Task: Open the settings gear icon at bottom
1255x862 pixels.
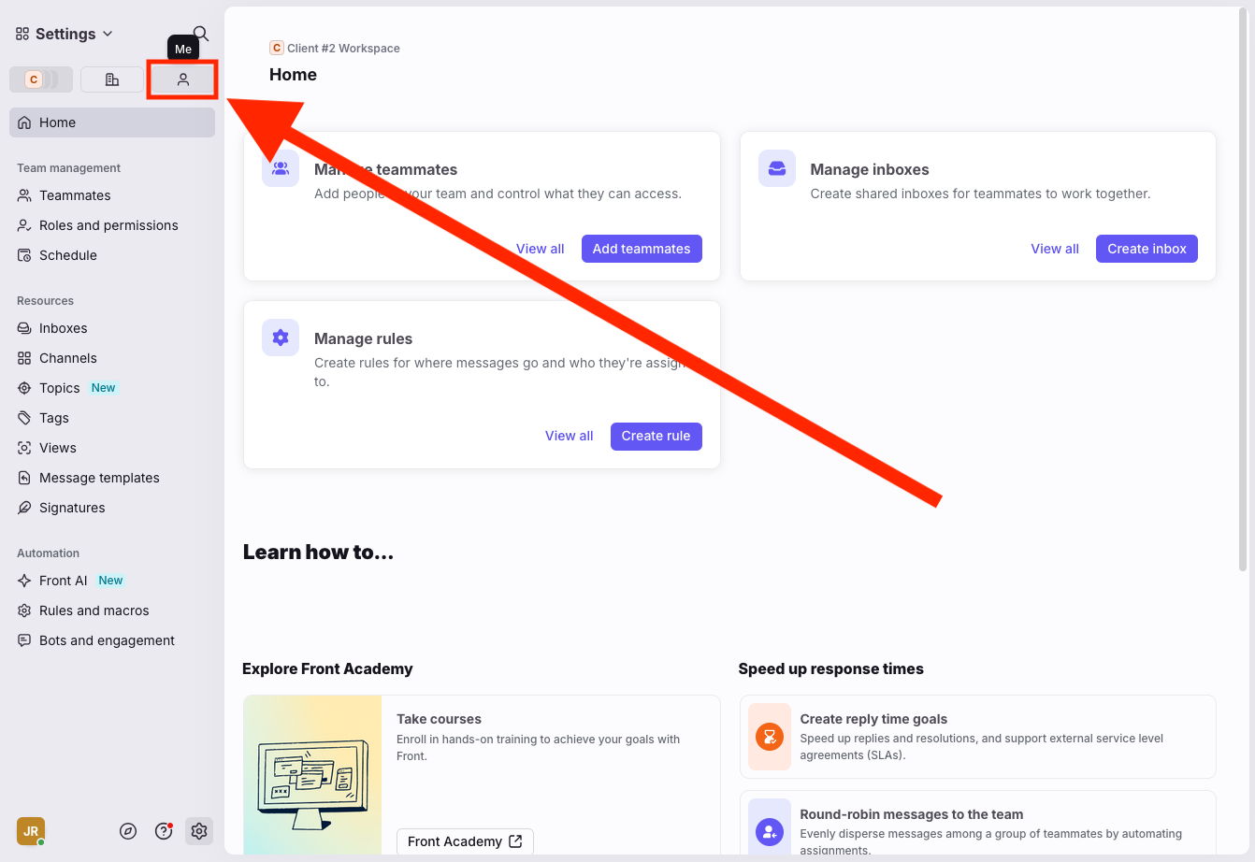Action: (x=198, y=831)
